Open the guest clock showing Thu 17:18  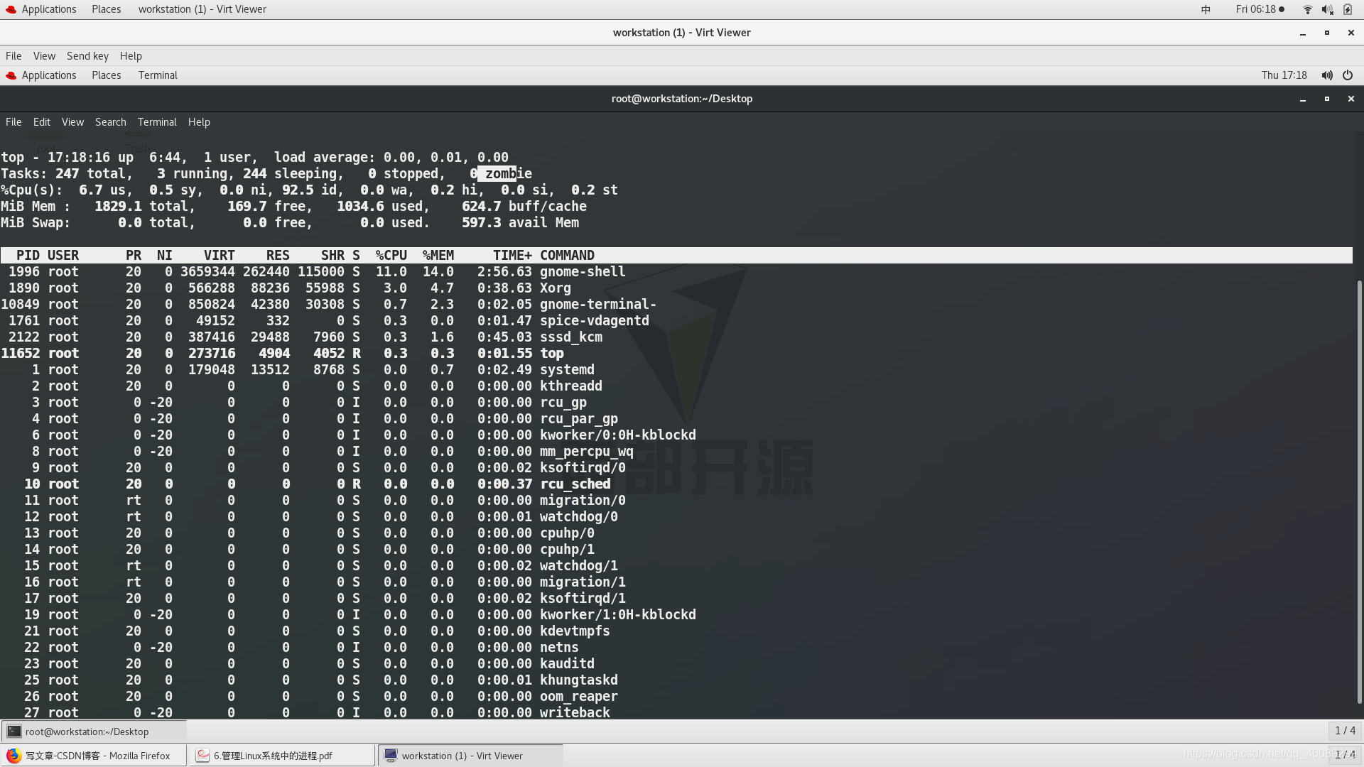click(1284, 75)
